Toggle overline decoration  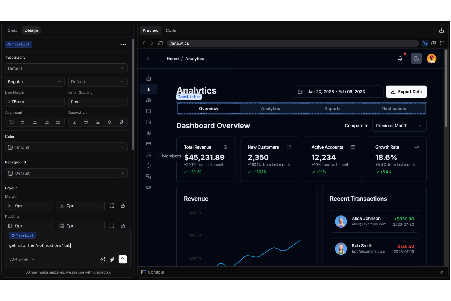109,122
